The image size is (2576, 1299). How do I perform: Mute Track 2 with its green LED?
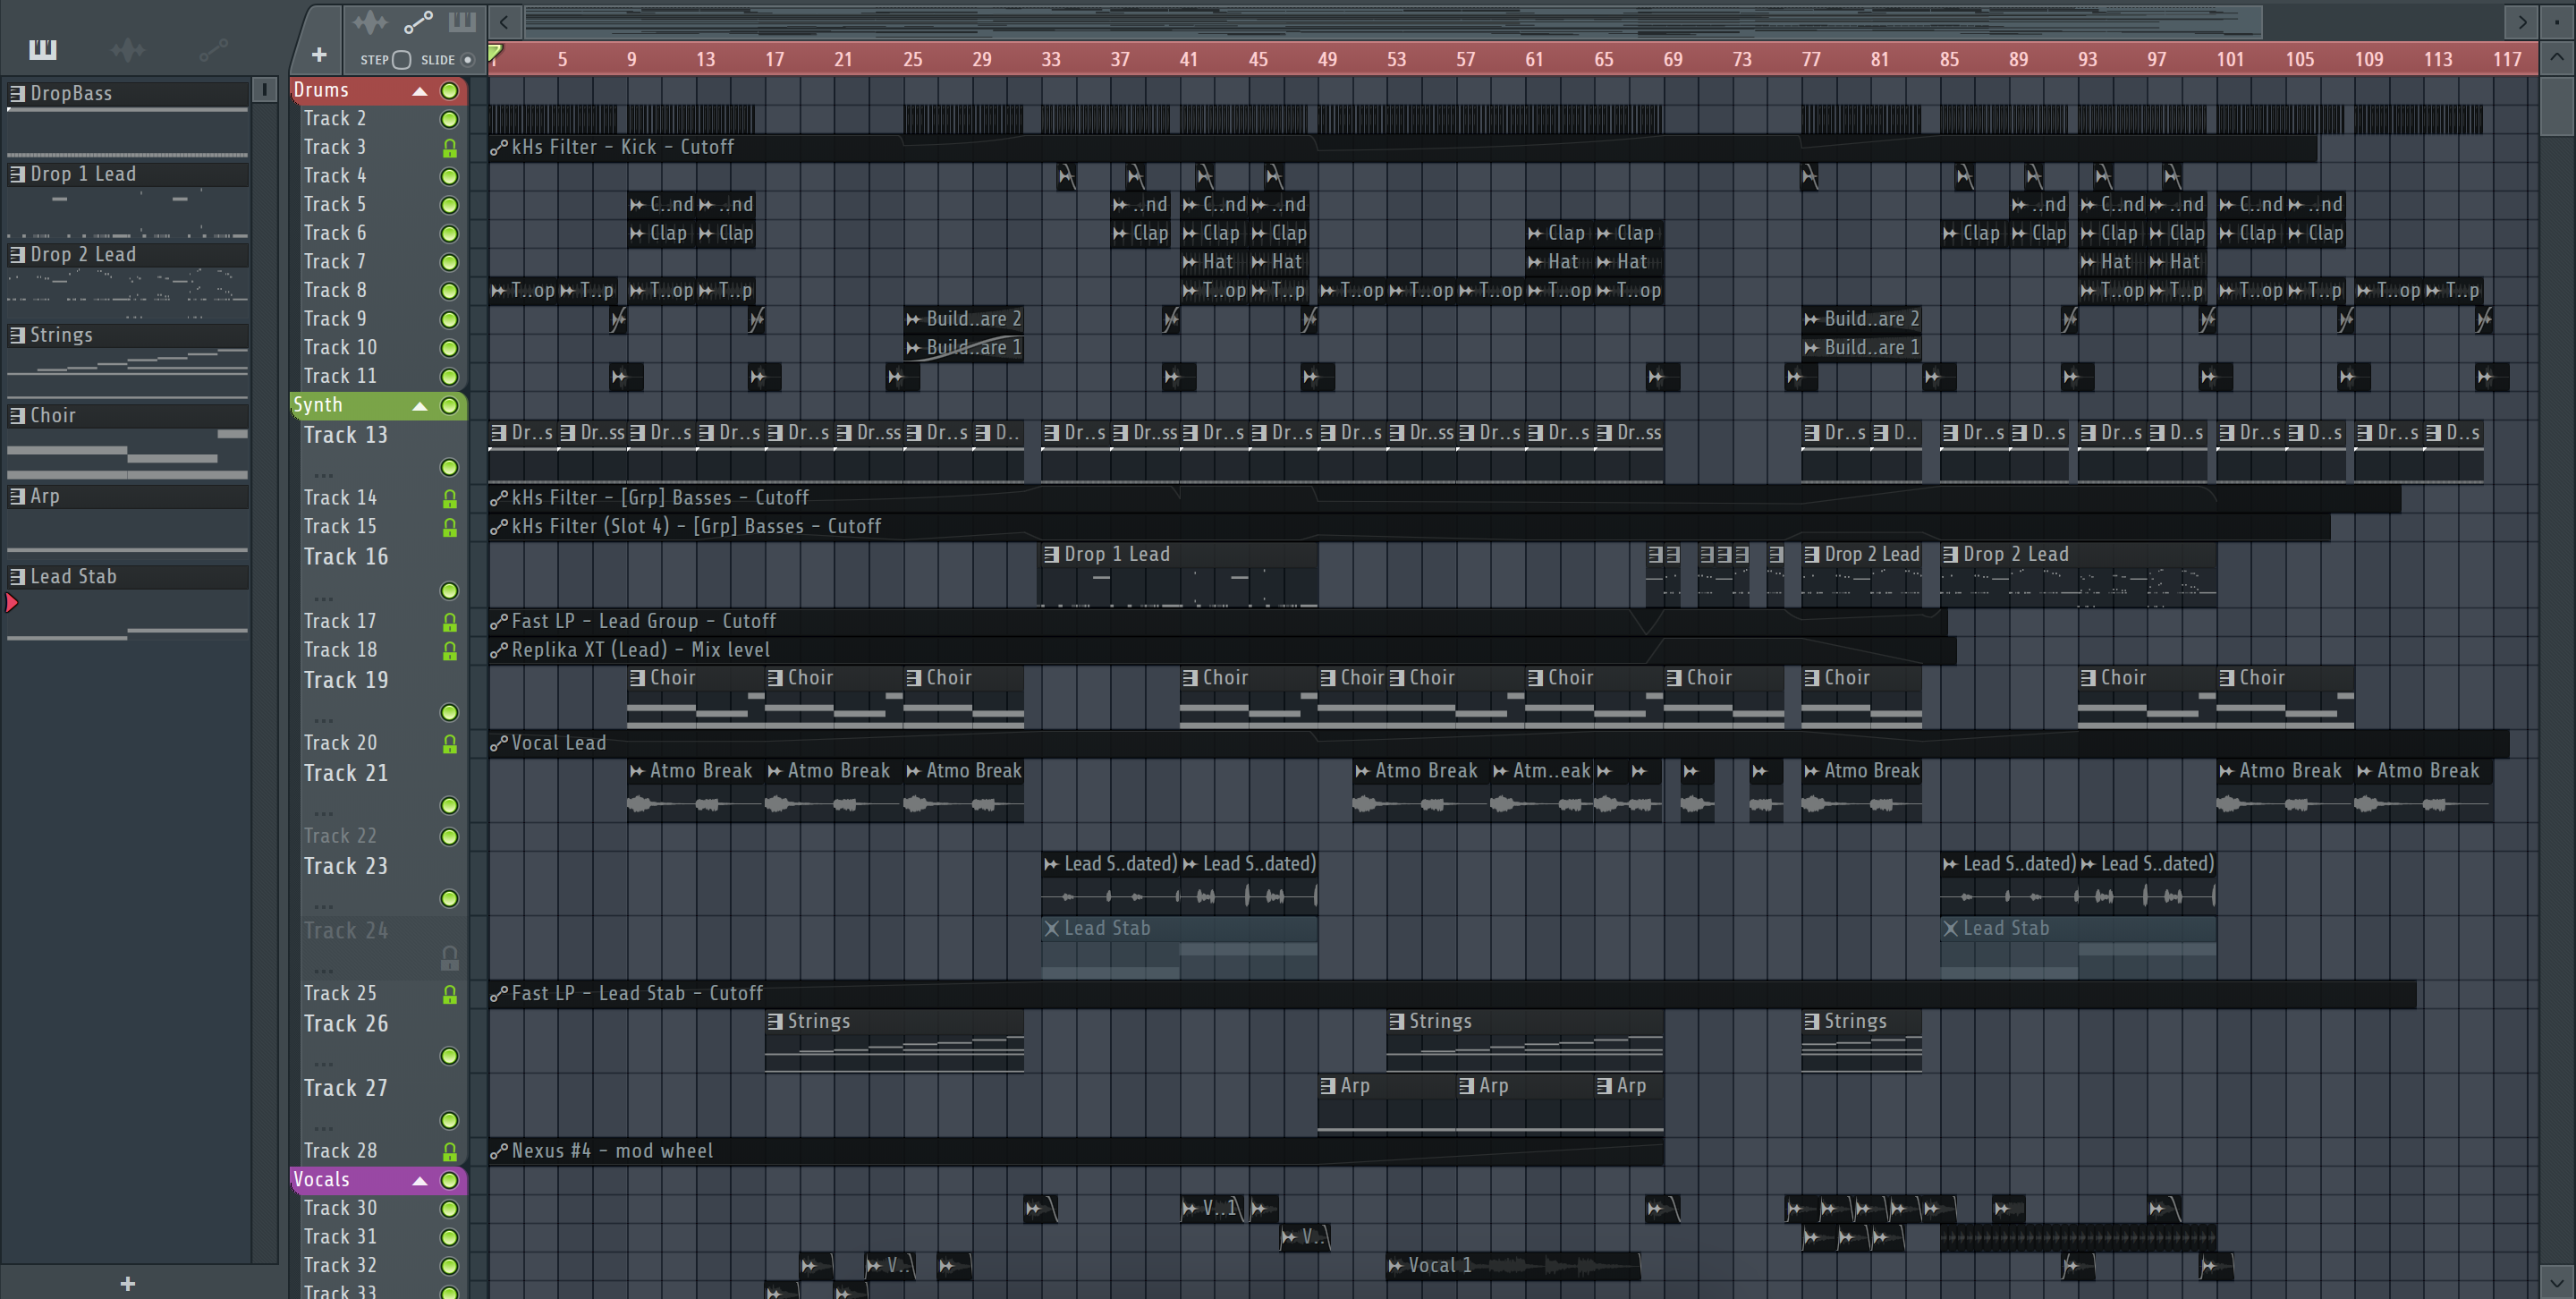tap(450, 119)
